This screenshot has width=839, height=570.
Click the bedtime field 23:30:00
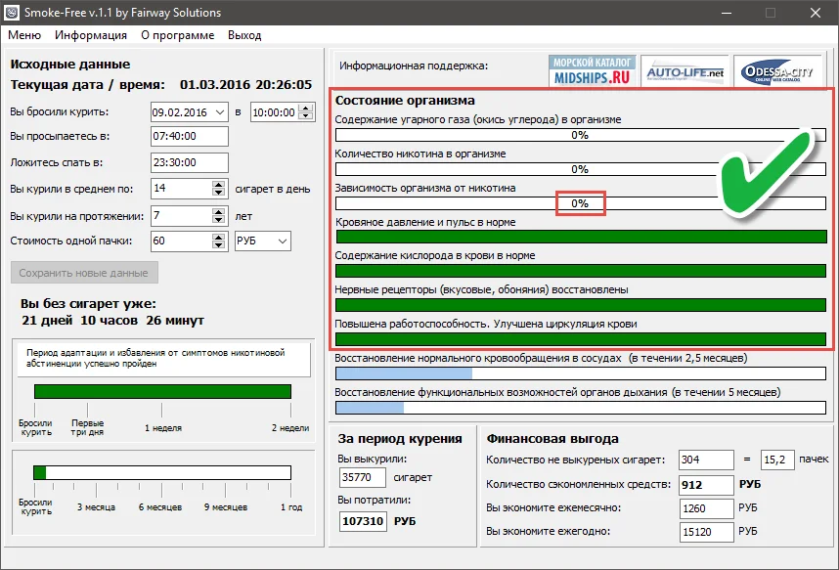point(189,163)
